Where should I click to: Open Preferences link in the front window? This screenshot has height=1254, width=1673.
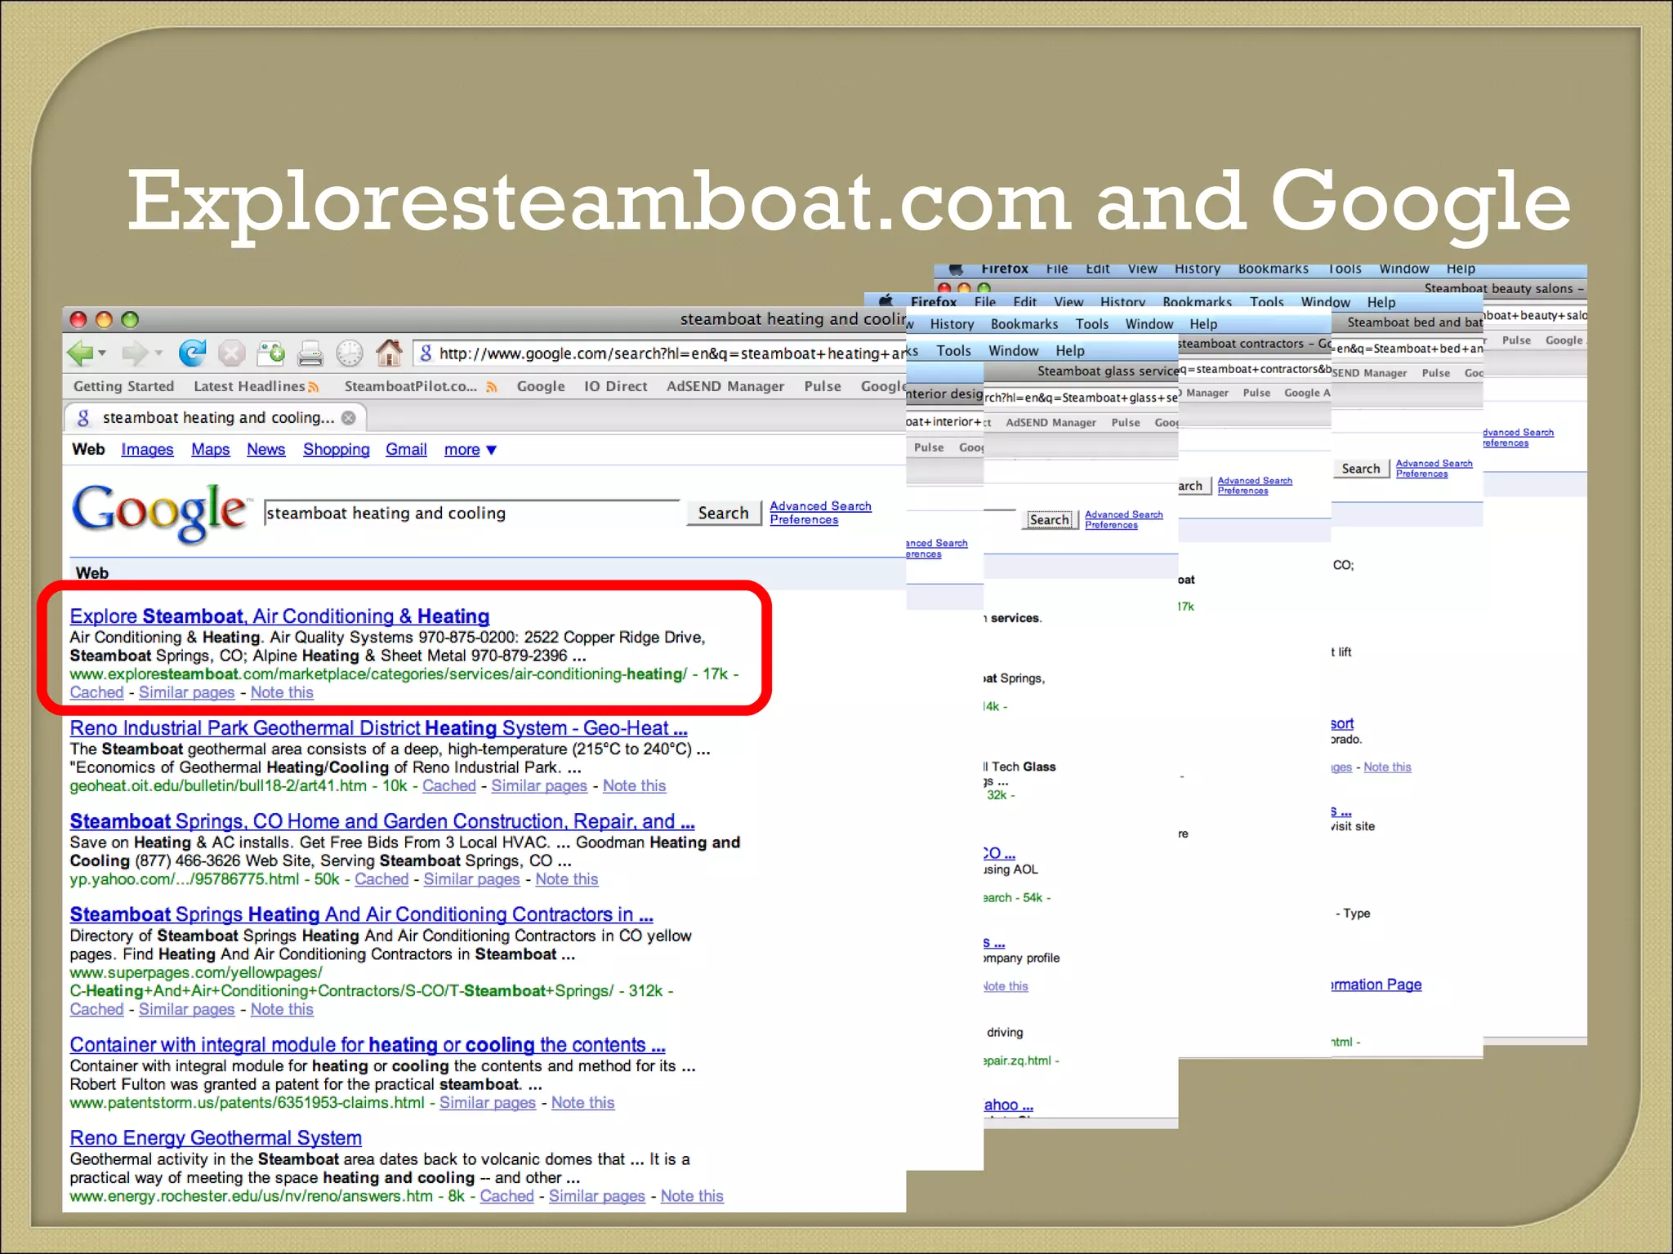pos(804,519)
